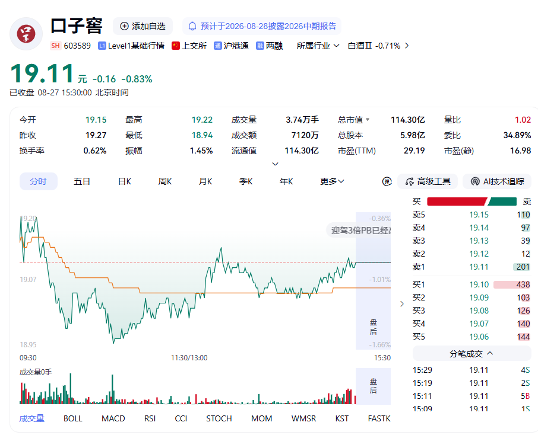Open the 总市值 dropdown triangle
This screenshot has height=435, width=538.
pos(368,120)
